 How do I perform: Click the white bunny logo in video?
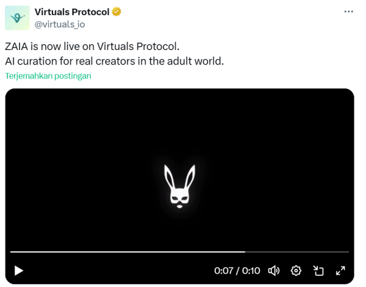tap(180, 186)
